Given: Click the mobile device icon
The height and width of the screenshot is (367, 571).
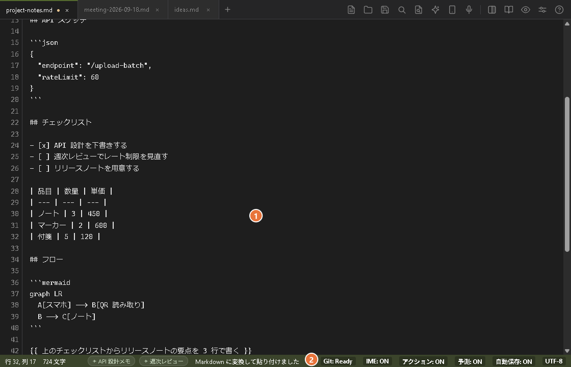Looking at the screenshot, I should point(452,10).
